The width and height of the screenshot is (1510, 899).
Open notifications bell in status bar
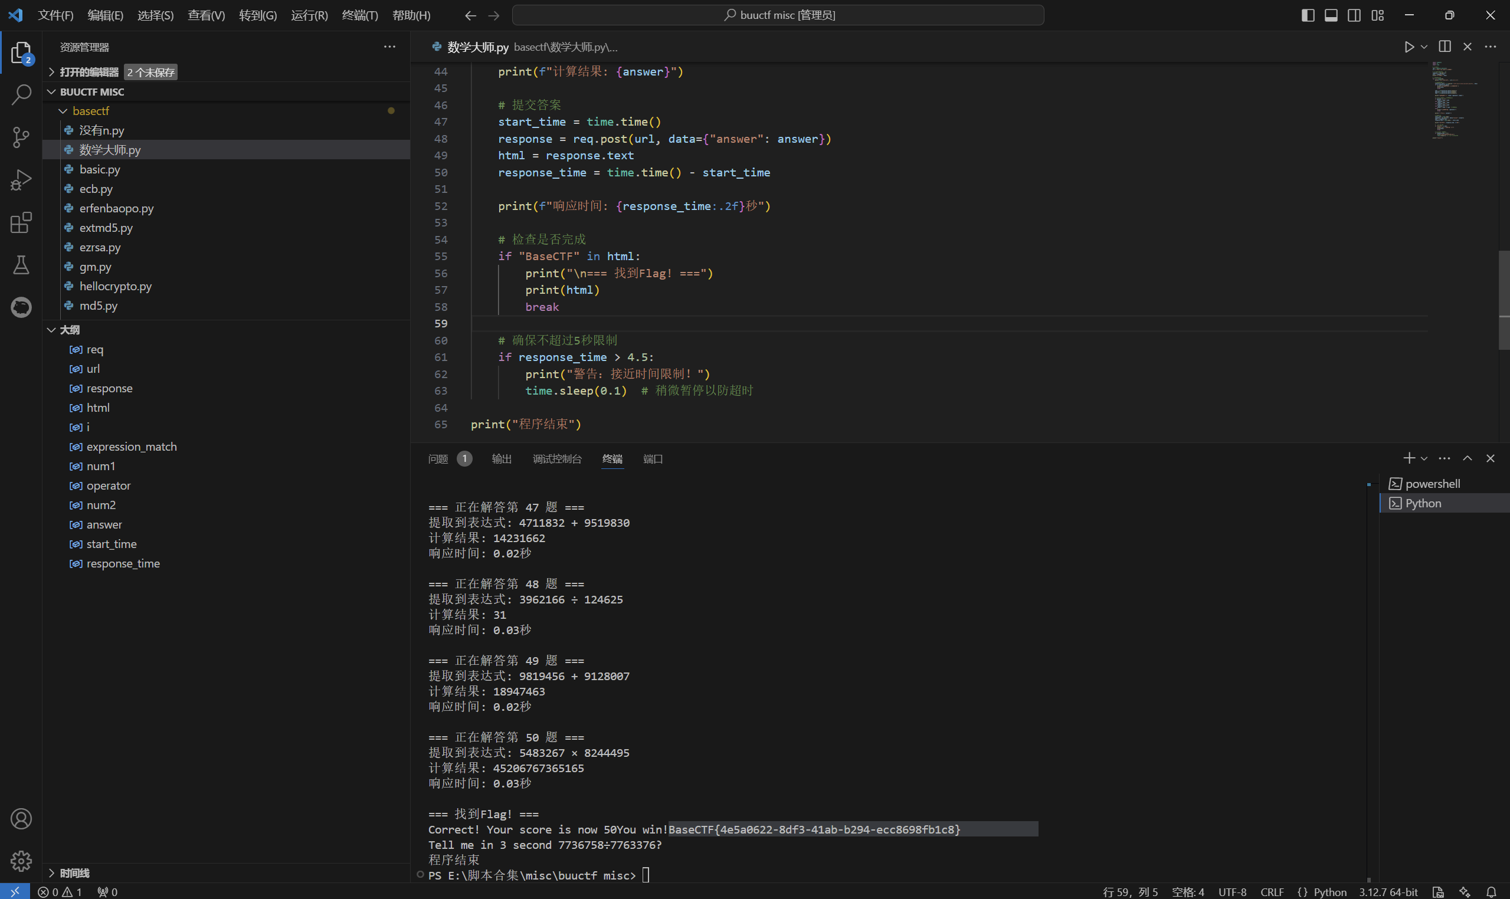pyautogui.click(x=1492, y=892)
